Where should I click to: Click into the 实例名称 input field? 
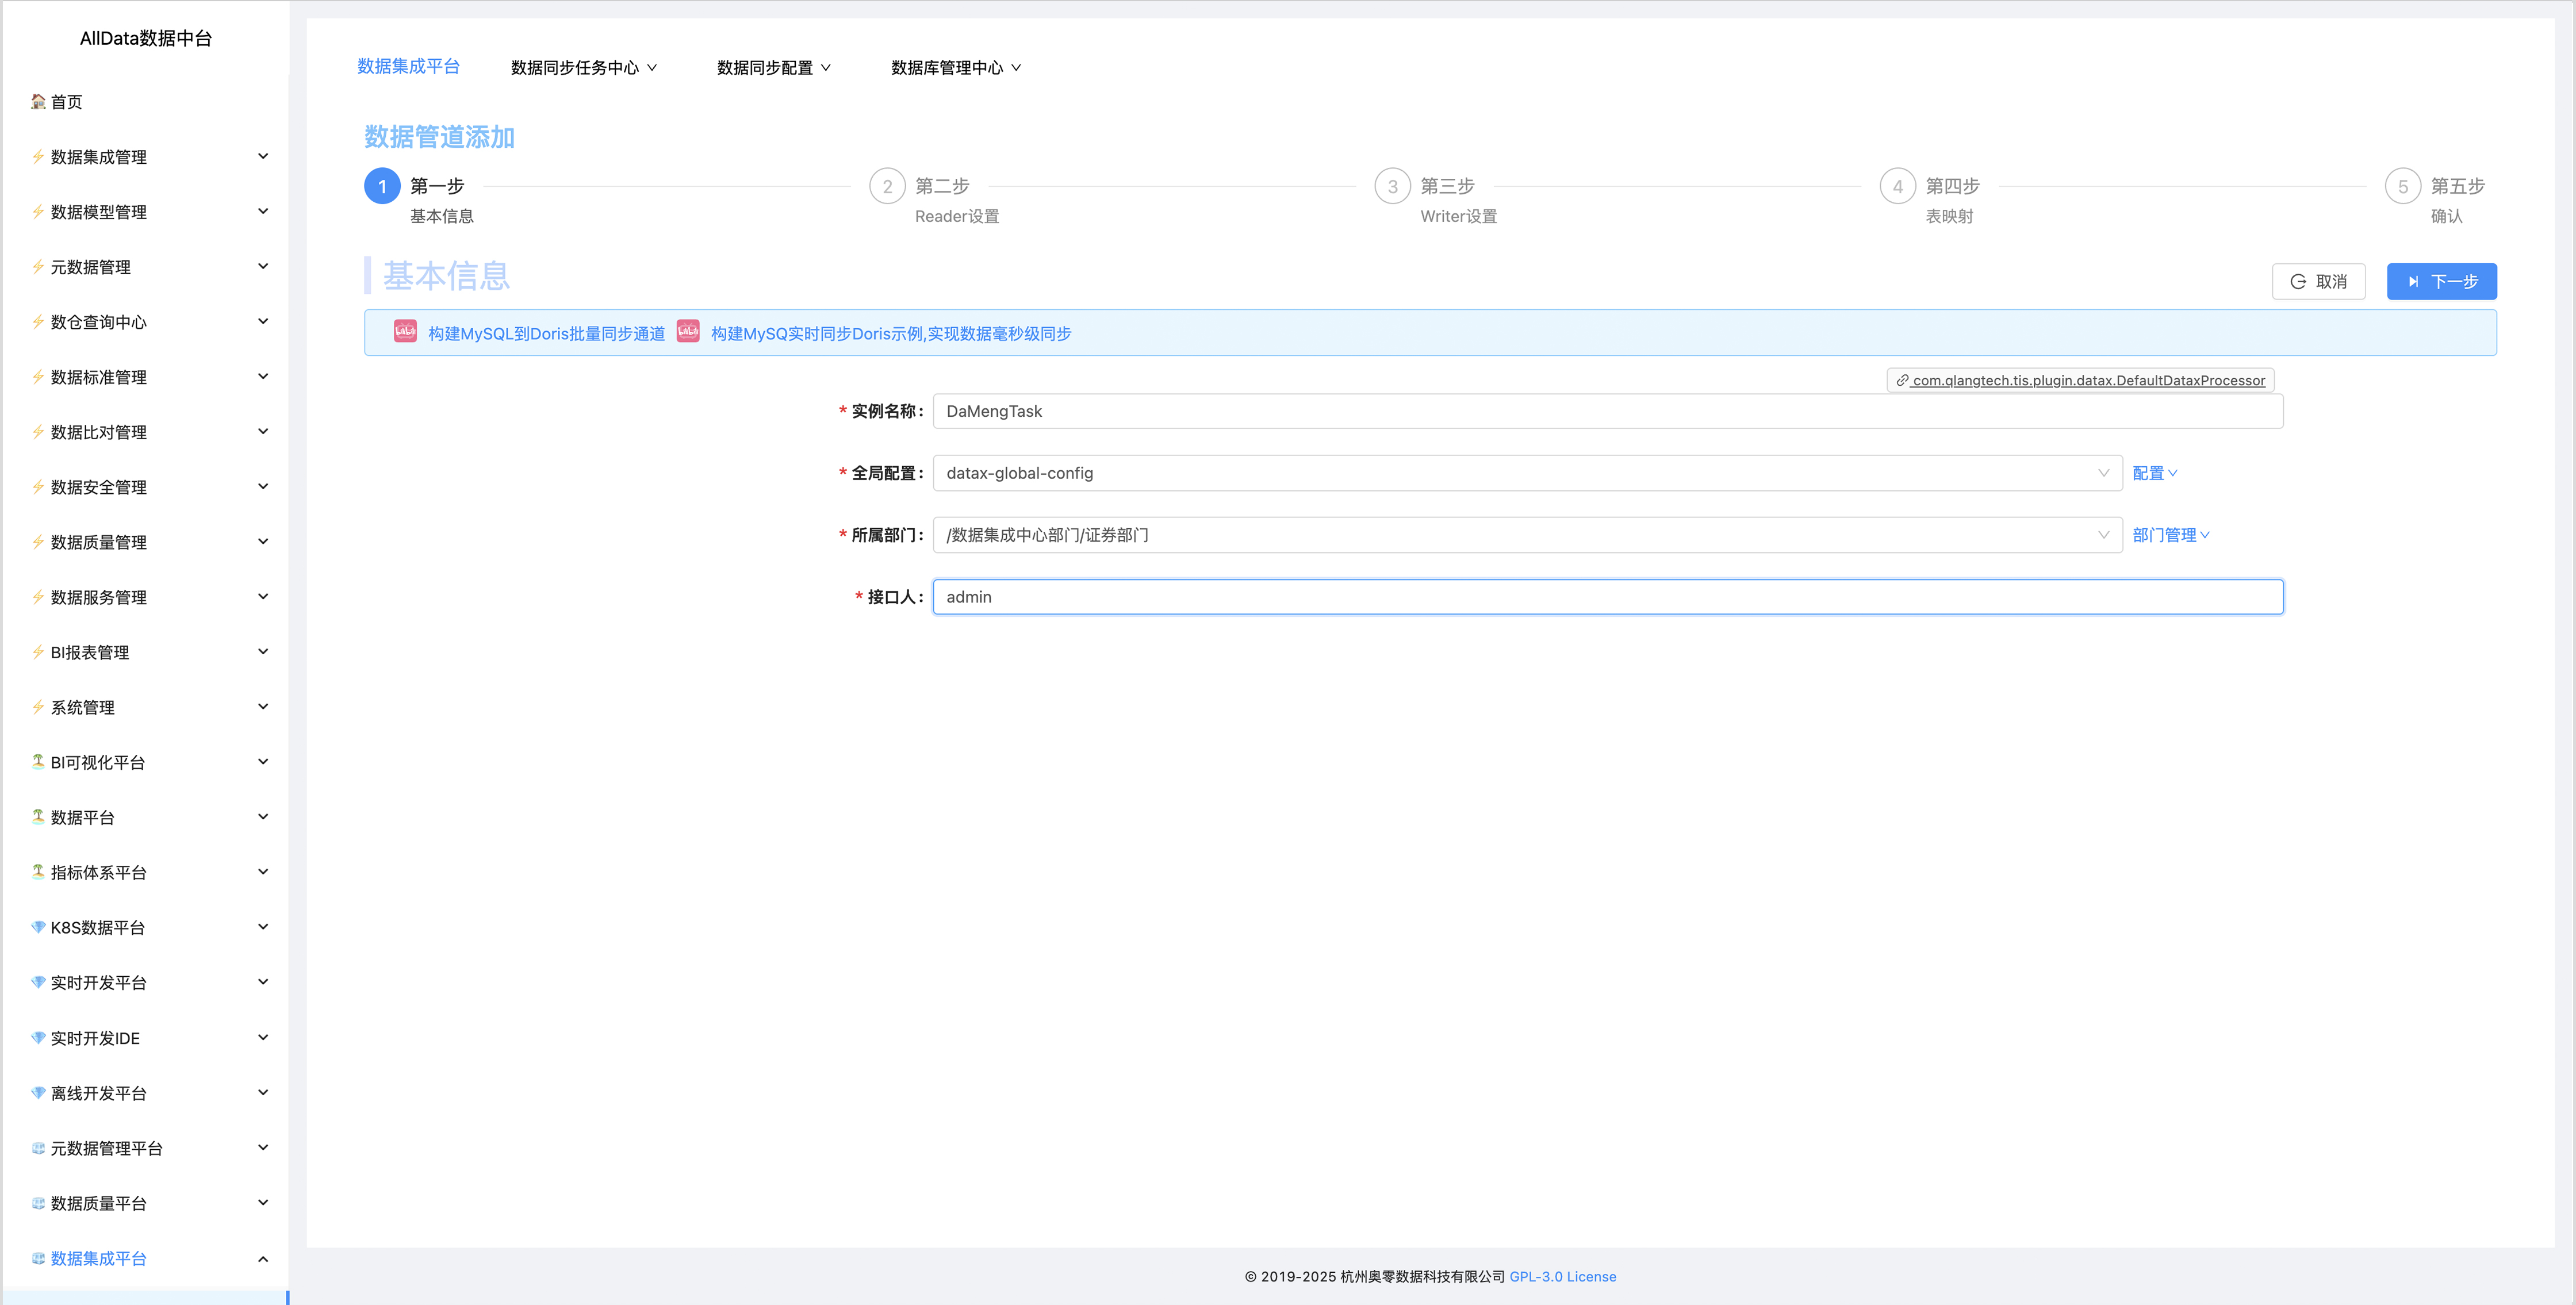coord(1607,411)
